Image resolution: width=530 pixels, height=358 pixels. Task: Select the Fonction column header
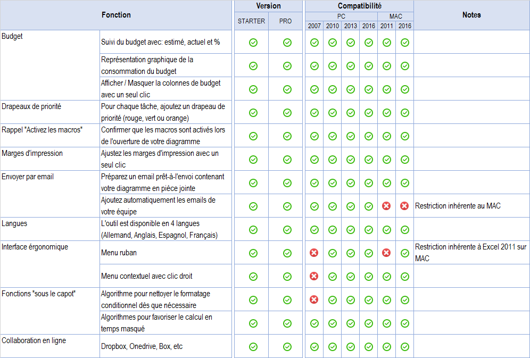116,15
